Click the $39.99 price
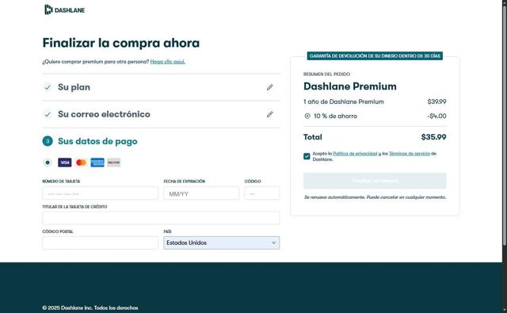Viewport: 507px width, 313px height. [x=436, y=101]
